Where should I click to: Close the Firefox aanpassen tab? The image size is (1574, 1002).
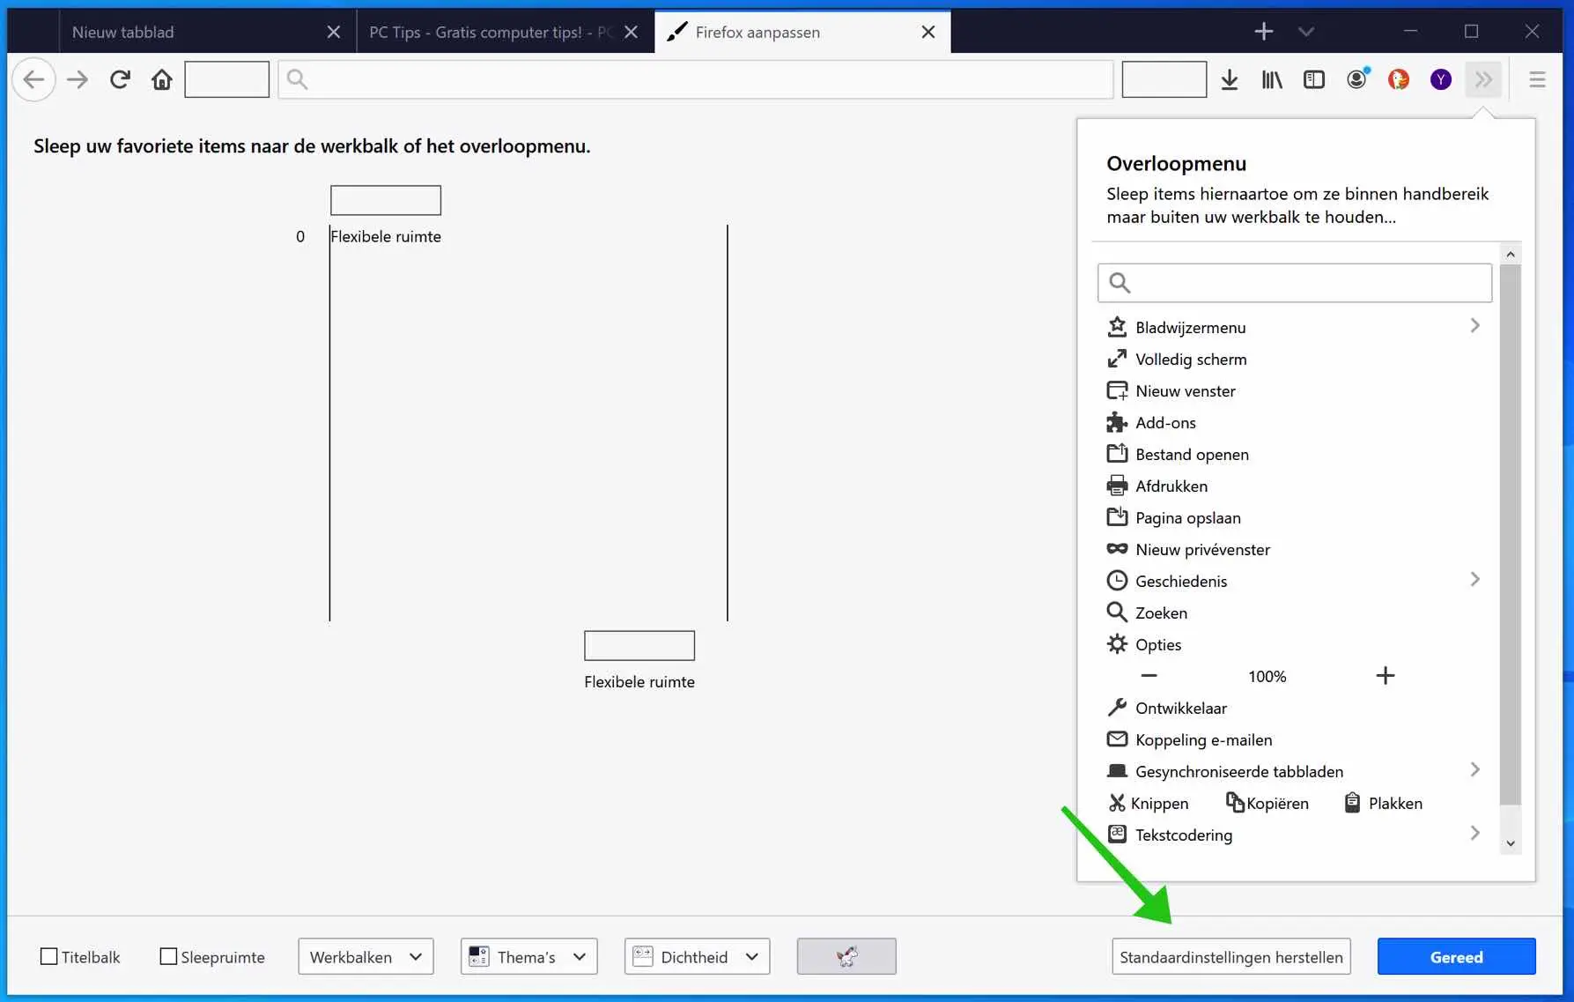[x=928, y=32]
